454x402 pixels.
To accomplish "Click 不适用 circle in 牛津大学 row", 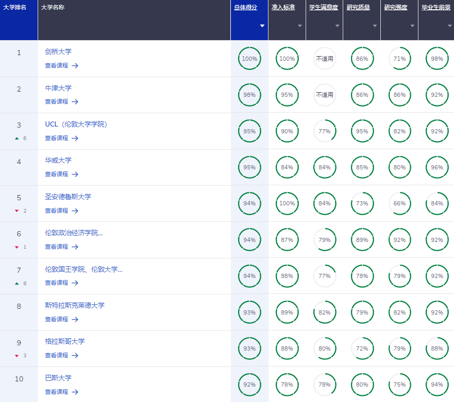I will 325,95.
